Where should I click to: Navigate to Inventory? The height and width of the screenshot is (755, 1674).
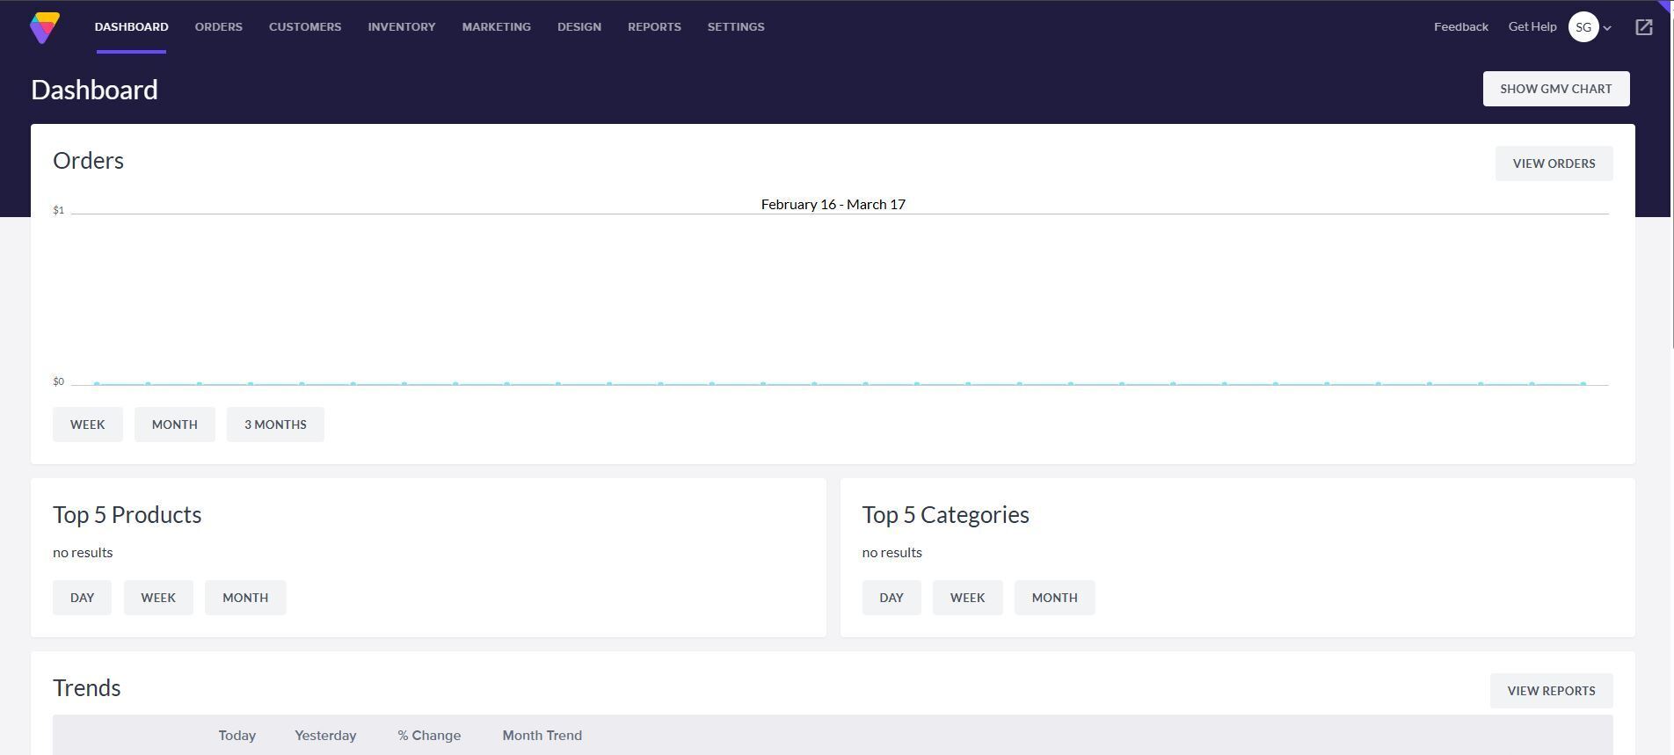(x=402, y=27)
